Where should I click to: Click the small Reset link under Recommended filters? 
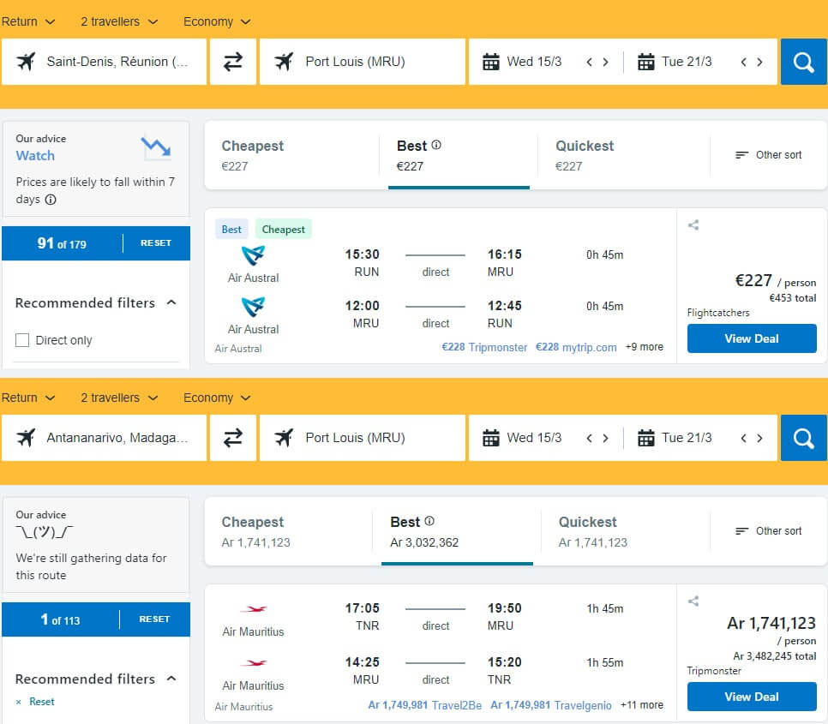click(x=41, y=702)
